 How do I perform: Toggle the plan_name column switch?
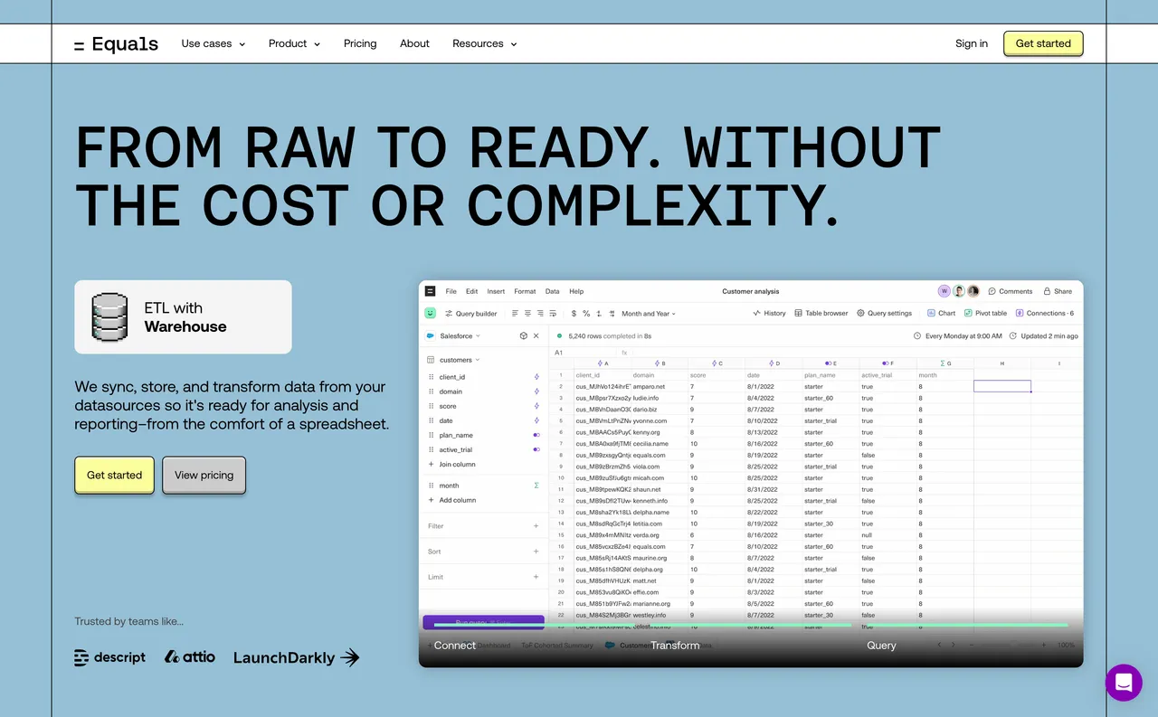[536, 435]
